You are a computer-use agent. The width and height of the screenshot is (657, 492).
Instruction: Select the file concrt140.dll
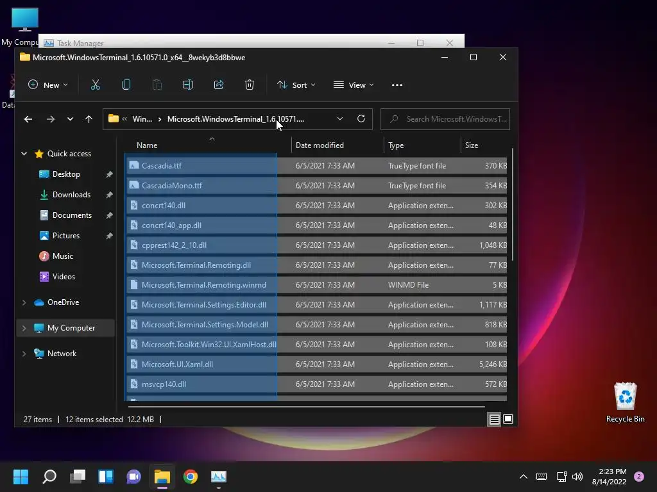[316, 206]
